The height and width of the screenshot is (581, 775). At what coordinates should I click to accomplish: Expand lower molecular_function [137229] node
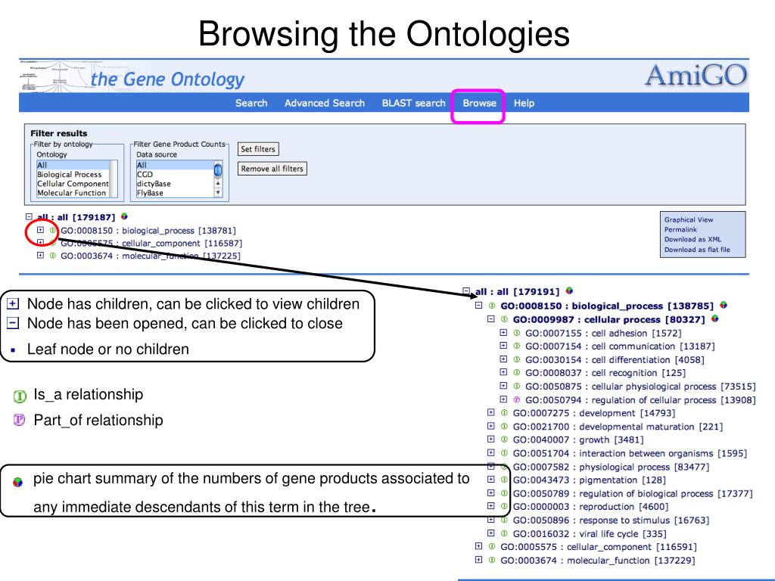coord(478,560)
